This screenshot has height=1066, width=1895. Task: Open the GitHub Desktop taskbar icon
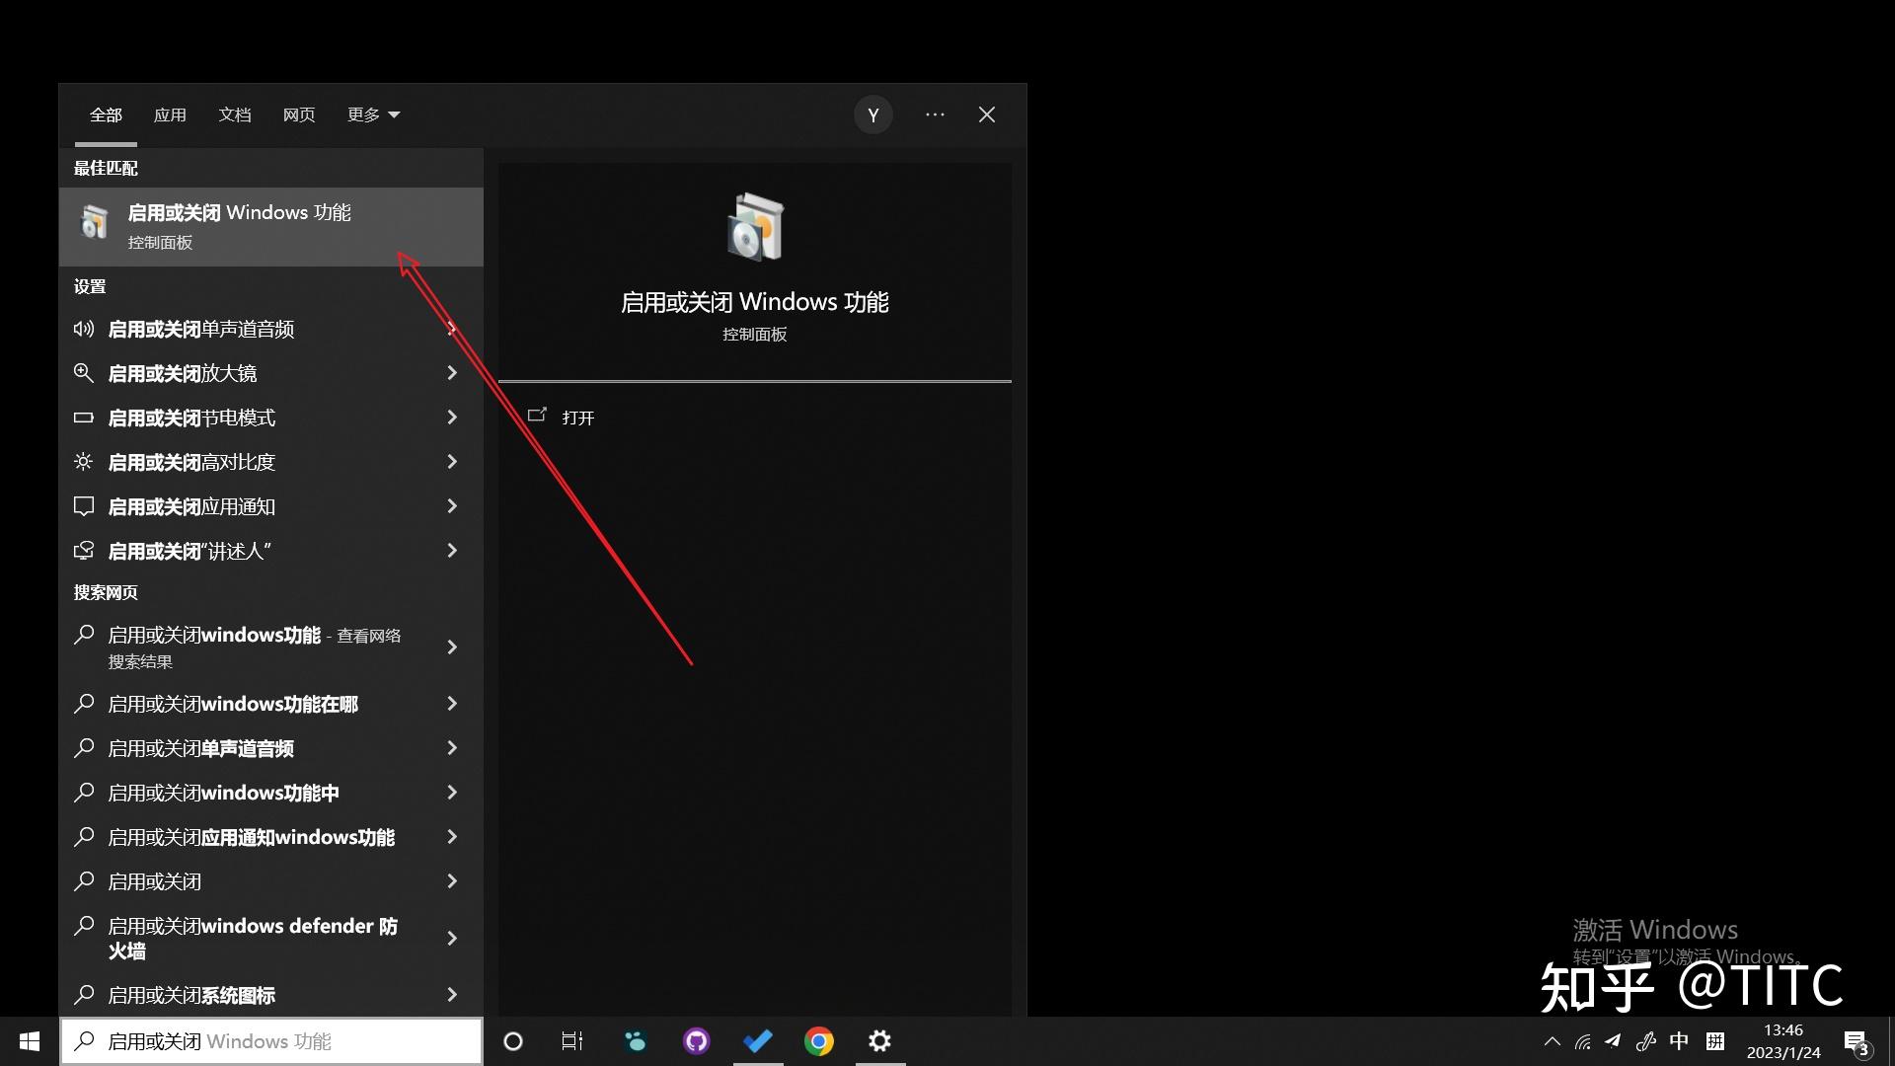point(697,1041)
